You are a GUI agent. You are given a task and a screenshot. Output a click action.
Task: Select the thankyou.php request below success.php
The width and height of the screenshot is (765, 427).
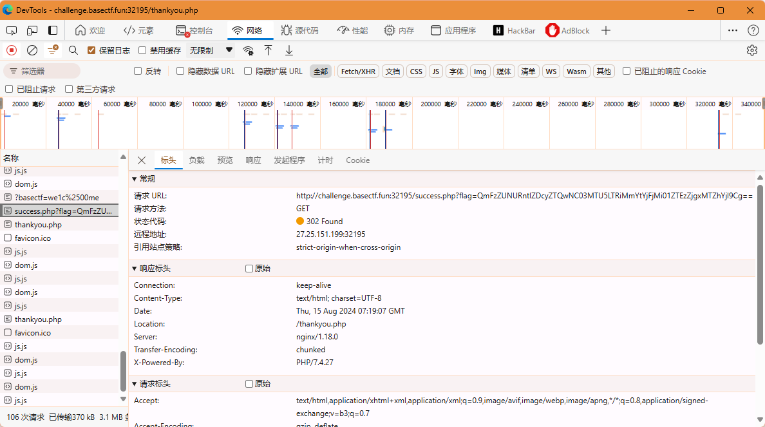tap(38, 225)
